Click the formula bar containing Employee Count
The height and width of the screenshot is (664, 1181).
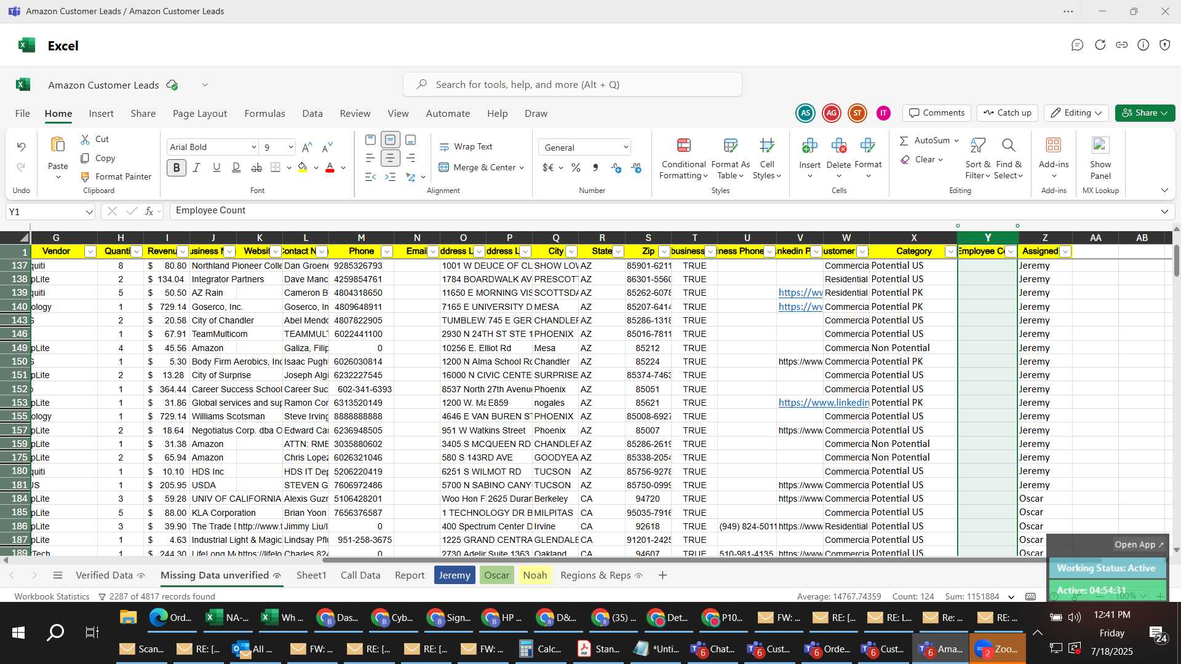click(664, 211)
